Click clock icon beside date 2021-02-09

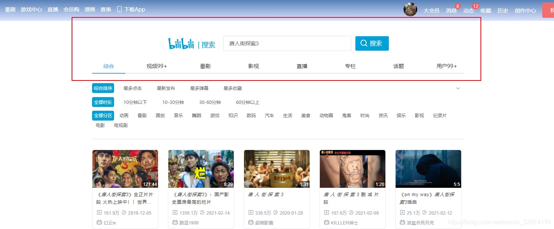(x=351, y=213)
